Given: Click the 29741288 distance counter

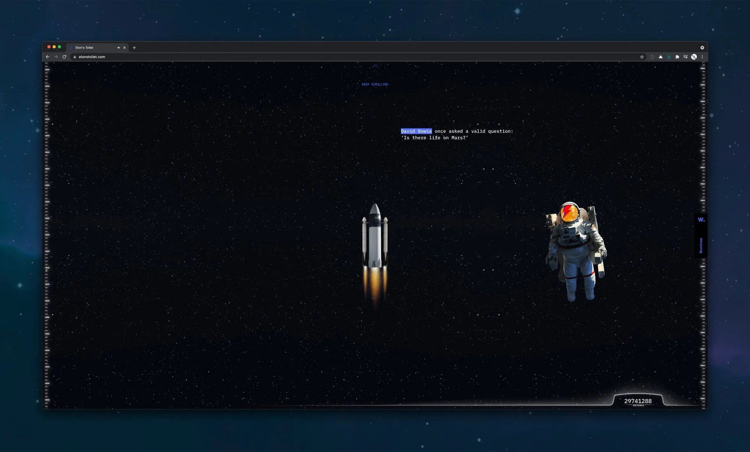Looking at the screenshot, I should click(x=638, y=401).
